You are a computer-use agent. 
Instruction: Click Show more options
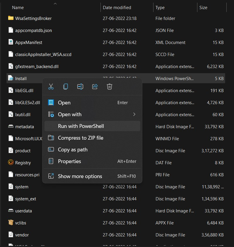pyautogui.click(x=92, y=176)
